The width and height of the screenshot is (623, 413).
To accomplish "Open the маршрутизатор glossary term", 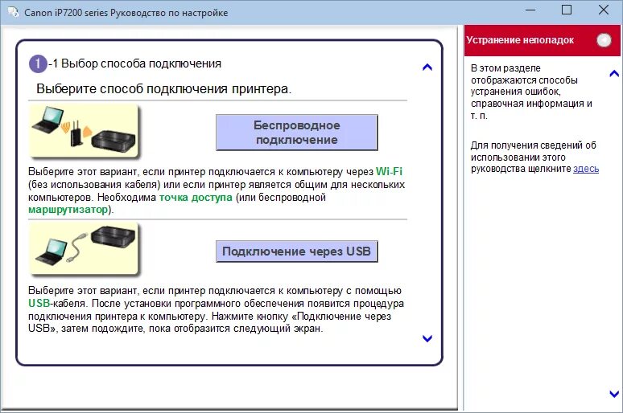I will pos(68,210).
